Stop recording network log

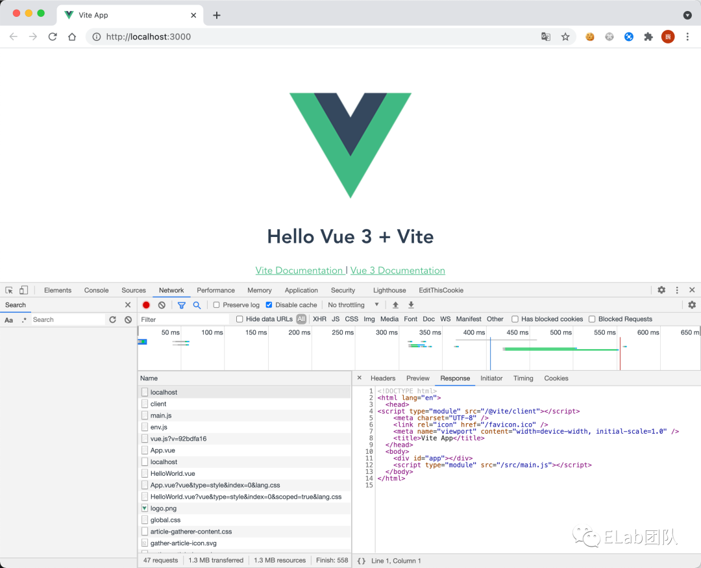tap(146, 305)
